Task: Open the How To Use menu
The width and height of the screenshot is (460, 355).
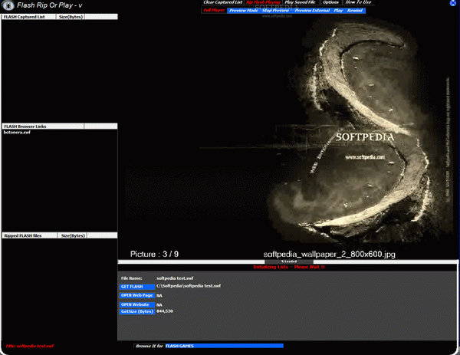Action: click(358, 2)
